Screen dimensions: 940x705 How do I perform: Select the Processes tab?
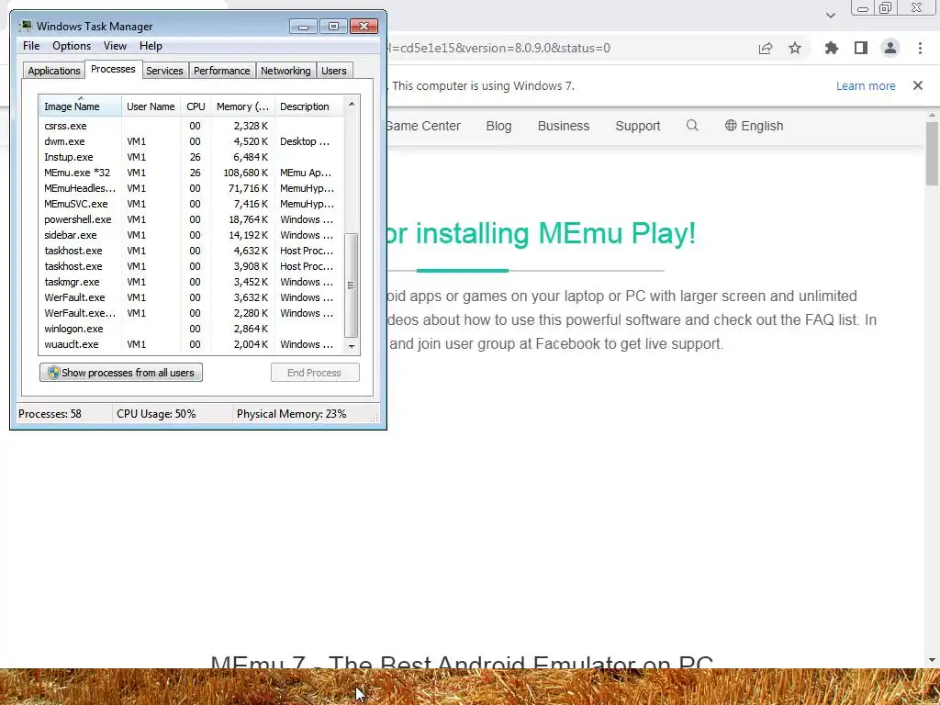pyautogui.click(x=113, y=69)
